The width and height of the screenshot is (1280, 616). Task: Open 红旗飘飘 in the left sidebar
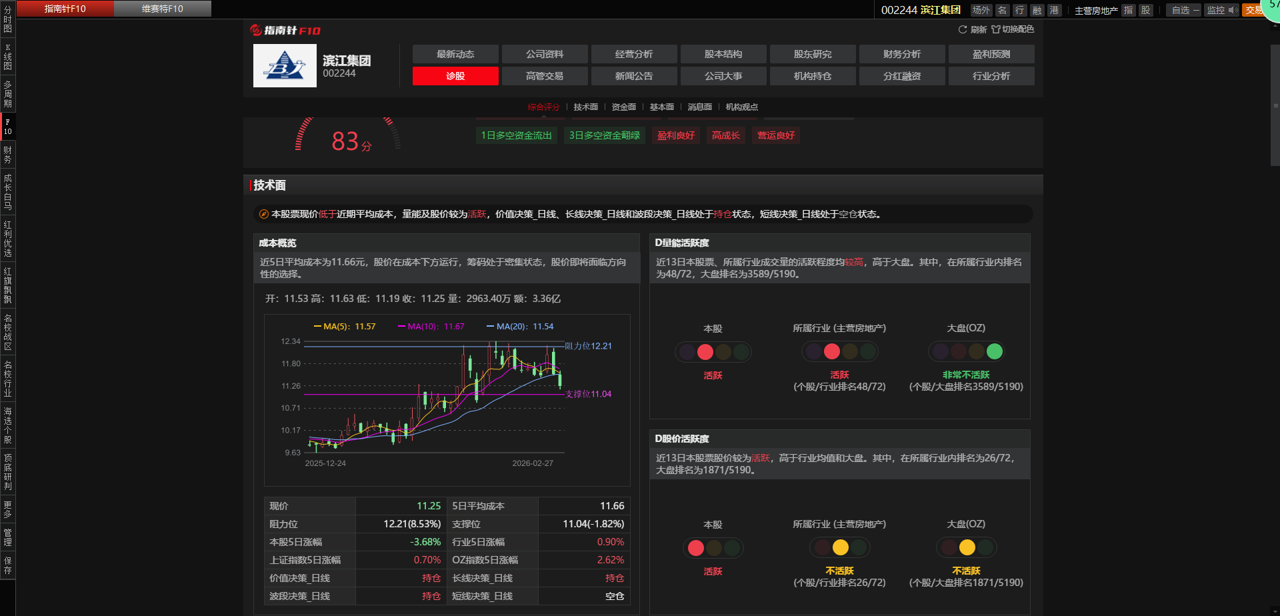click(7, 285)
